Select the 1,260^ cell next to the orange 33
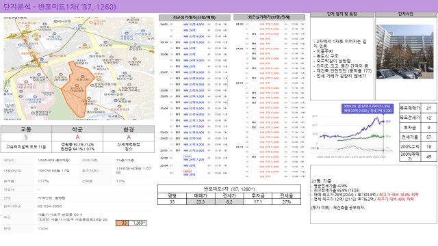Image resolution: width=438 pixels, height=246 pixels. pos(138,223)
